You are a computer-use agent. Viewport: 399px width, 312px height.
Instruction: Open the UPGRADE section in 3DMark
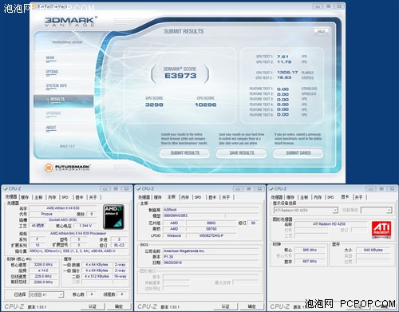[53, 113]
